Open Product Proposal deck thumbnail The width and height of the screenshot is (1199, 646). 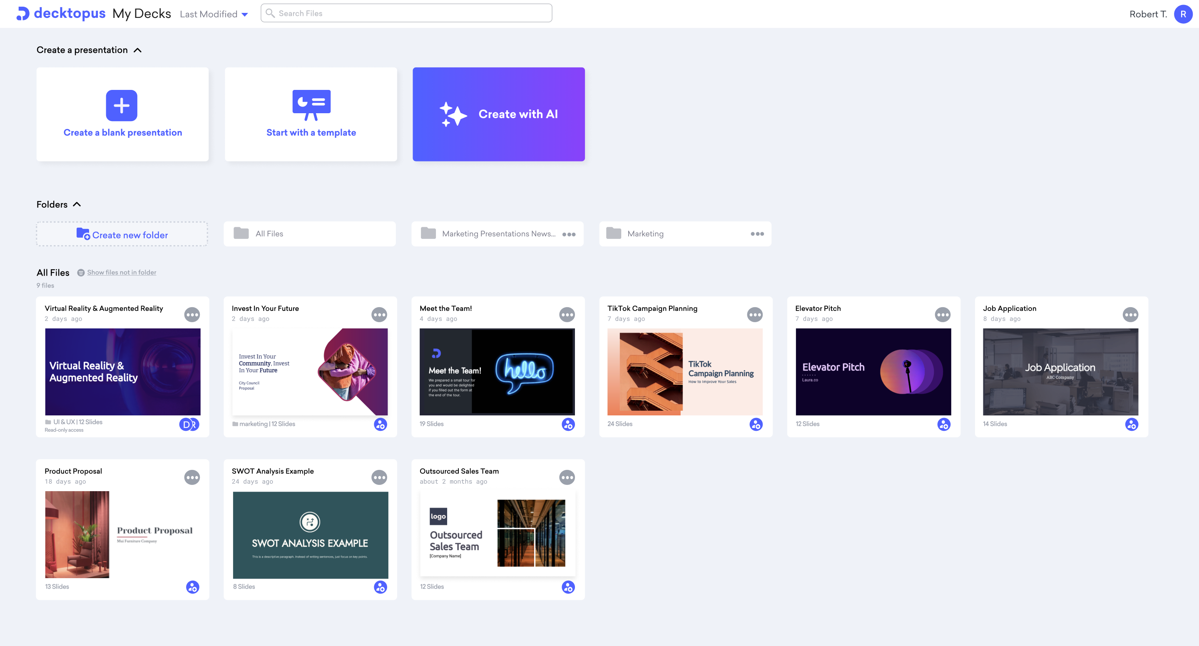122,534
